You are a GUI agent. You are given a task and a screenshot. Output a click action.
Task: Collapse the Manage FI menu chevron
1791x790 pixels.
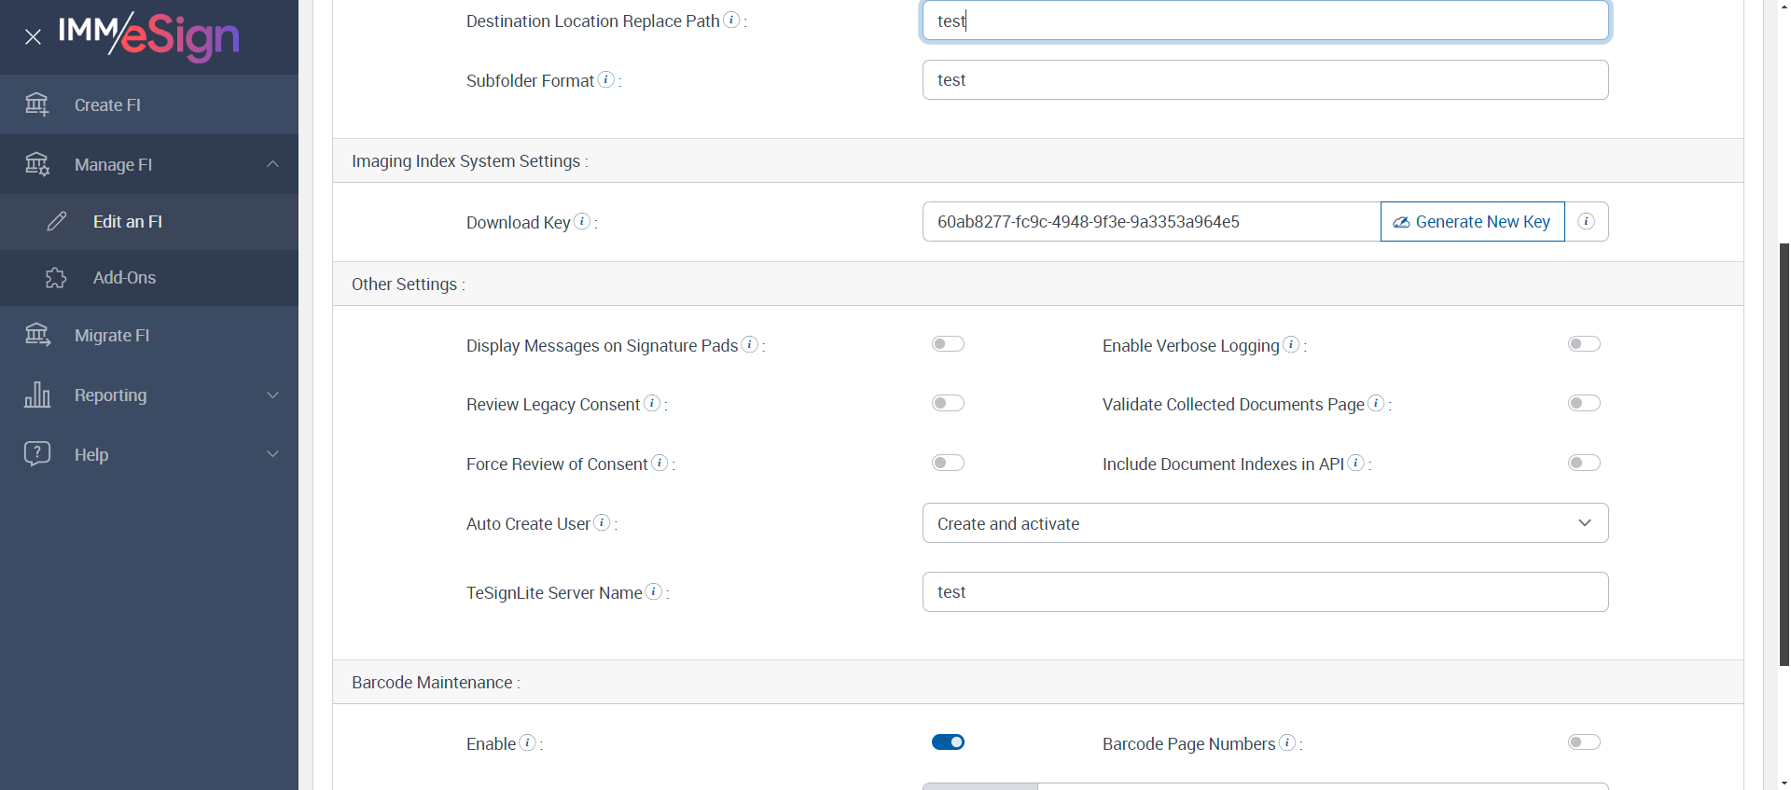(x=273, y=164)
